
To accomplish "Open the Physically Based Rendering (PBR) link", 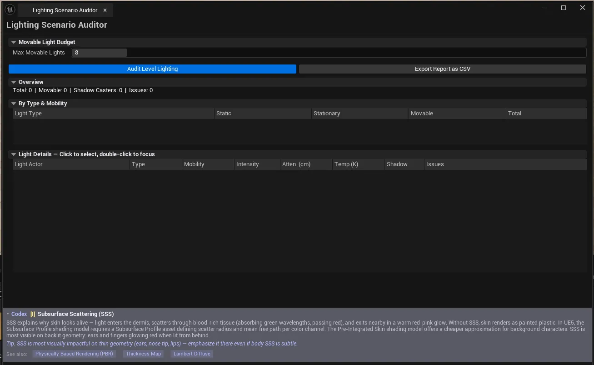I will (x=74, y=354).
